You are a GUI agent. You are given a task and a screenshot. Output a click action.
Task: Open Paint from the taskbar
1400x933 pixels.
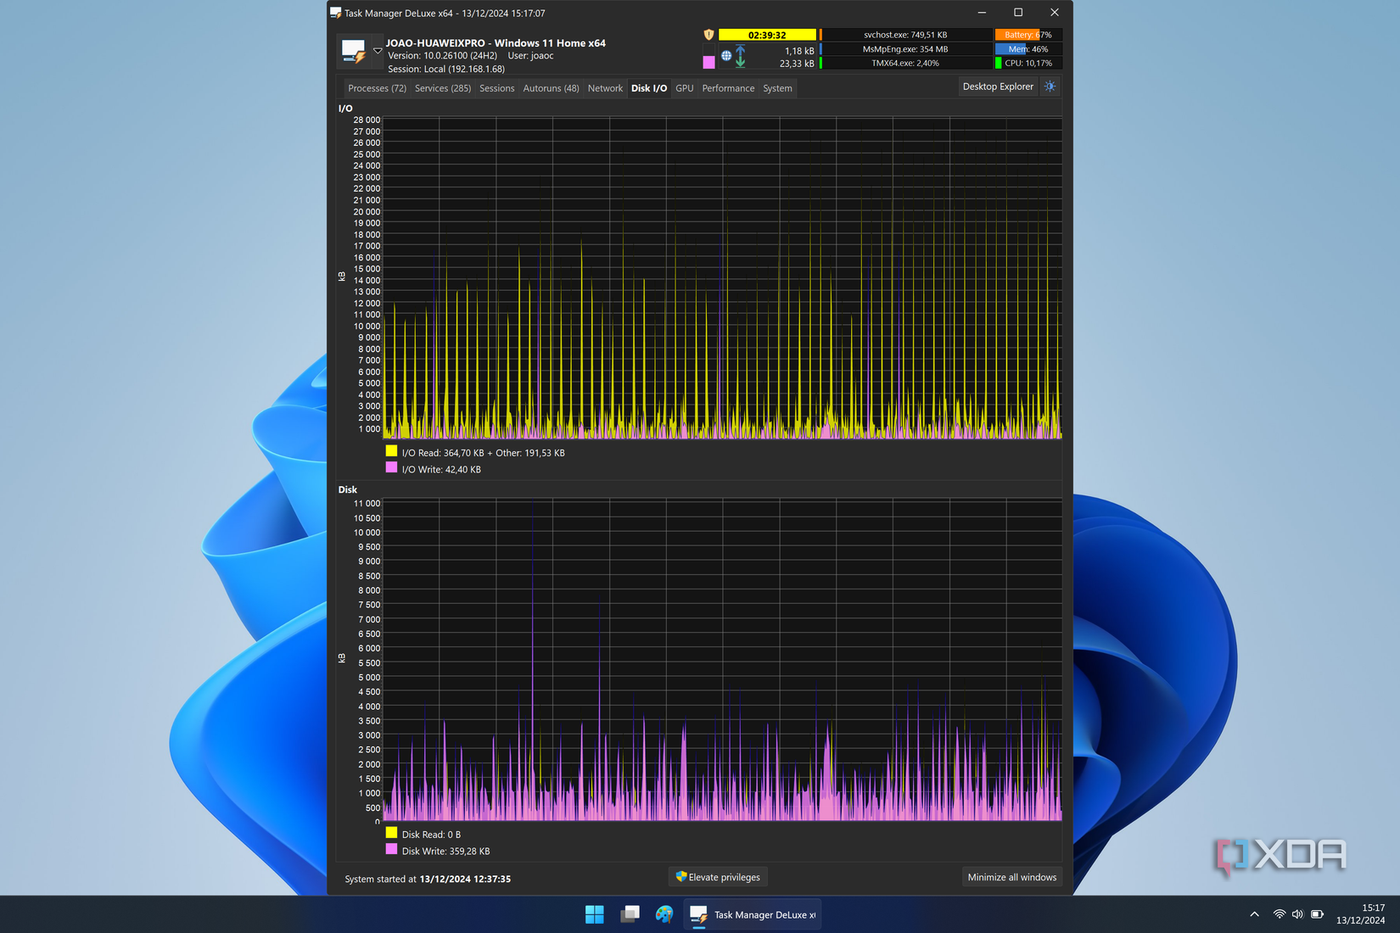[664, 913]
